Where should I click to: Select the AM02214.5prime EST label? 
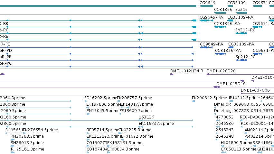(259, 136)
